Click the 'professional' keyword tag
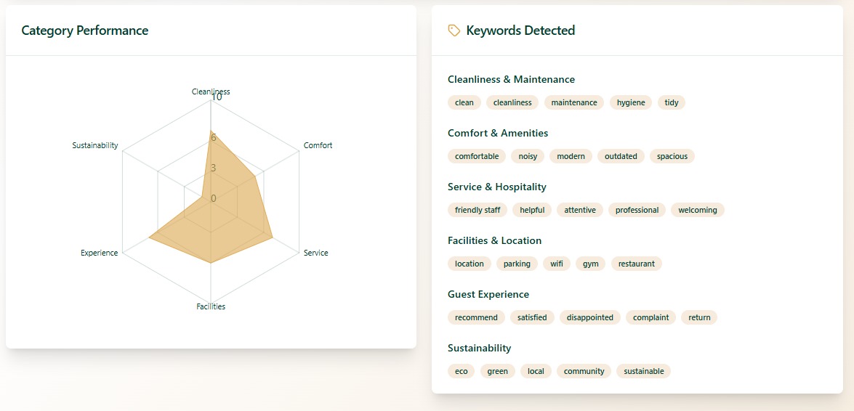854x411 pixels. point(637,210)
